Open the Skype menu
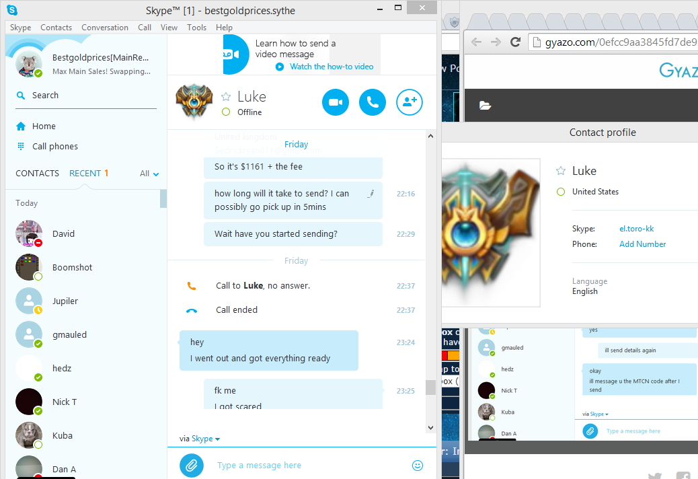Screen dimensions: 698x479 click(x=20, y=28)
